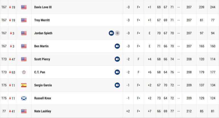Select Scott Piercy's T73 position cell

[4, 59]
